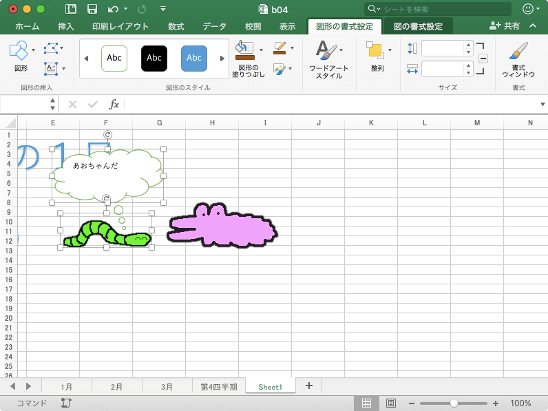Viewport: 548px width, 411px height.
Task: Click the name box stepper arrows
Action: pos(52,104)
